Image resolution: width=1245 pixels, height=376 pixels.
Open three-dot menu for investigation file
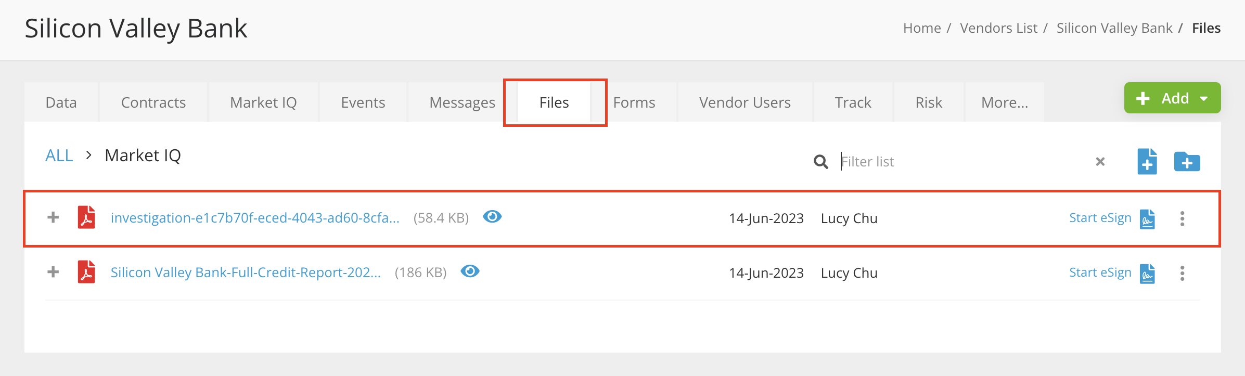click(x=1182, y=219)
